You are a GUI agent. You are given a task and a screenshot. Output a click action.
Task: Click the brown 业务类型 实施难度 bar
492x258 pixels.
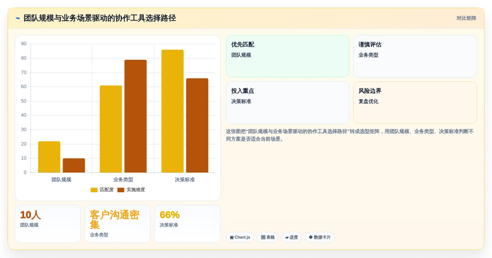135,116
